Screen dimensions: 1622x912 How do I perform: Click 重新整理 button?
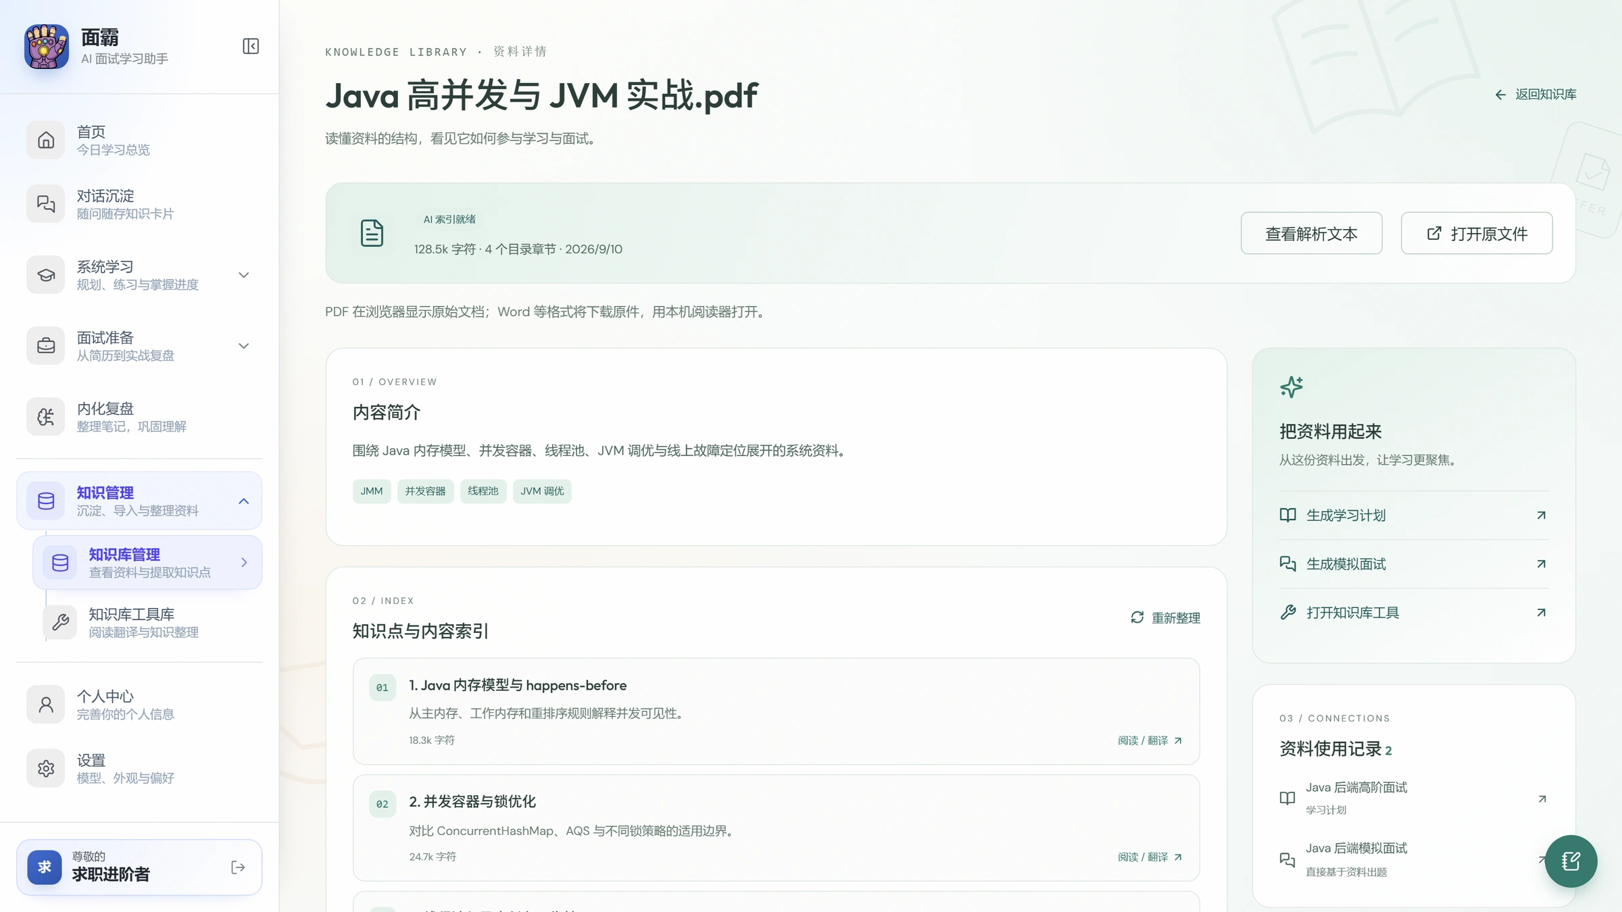coord(1165,617)
